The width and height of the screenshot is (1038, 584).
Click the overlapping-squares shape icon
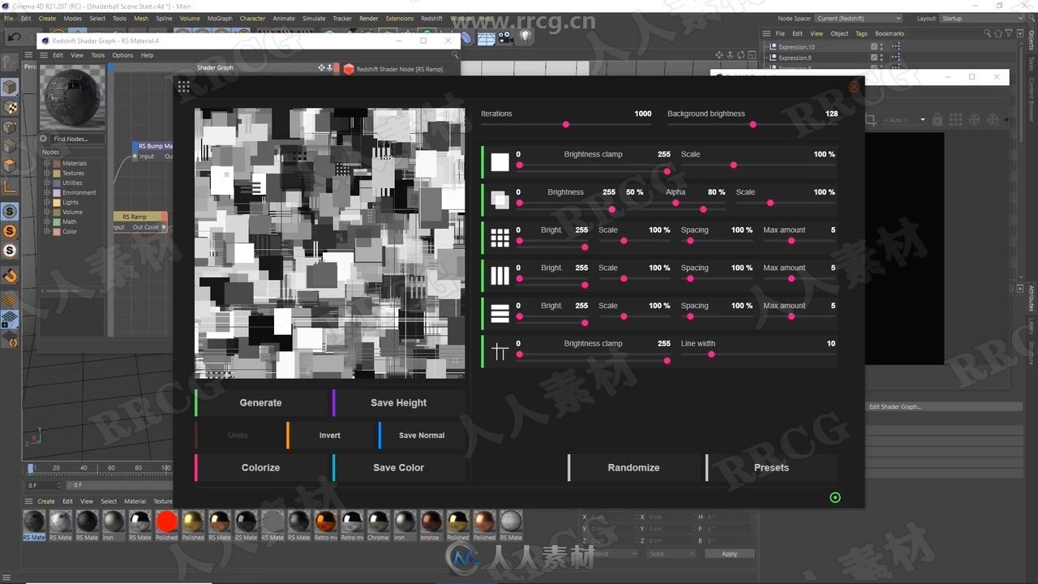500,200
